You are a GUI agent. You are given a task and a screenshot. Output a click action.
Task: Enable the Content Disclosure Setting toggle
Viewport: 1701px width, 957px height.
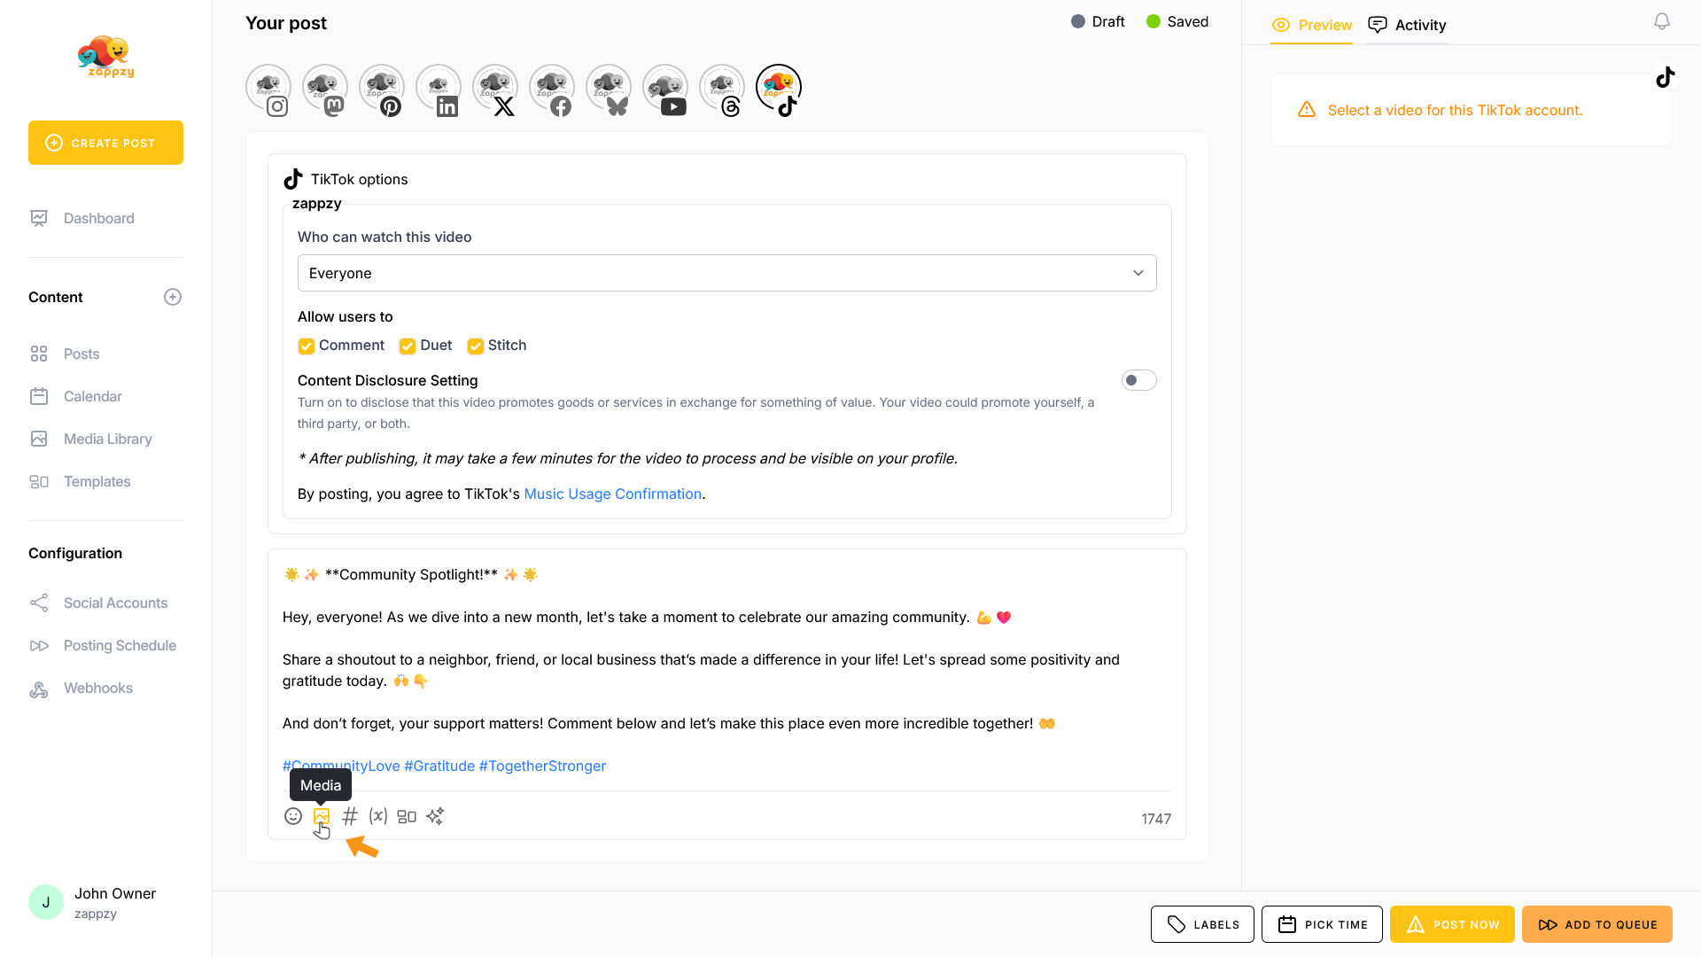(x=1138, y=380)
